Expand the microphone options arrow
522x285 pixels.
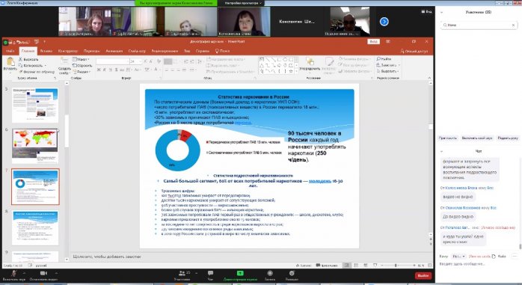[x=24, y=273]
